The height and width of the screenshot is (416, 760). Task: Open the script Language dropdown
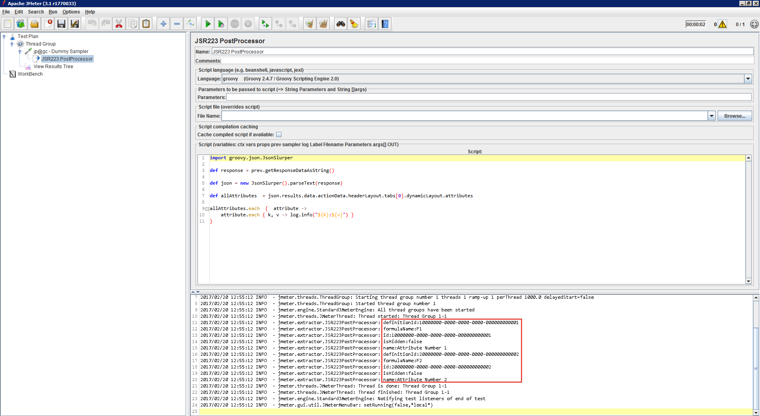tap(748, 79)
